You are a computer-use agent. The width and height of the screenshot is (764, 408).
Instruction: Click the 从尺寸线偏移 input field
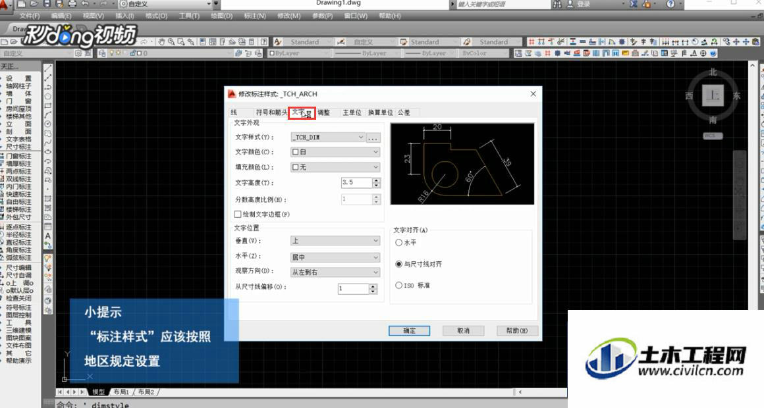[x=353, y=289]
